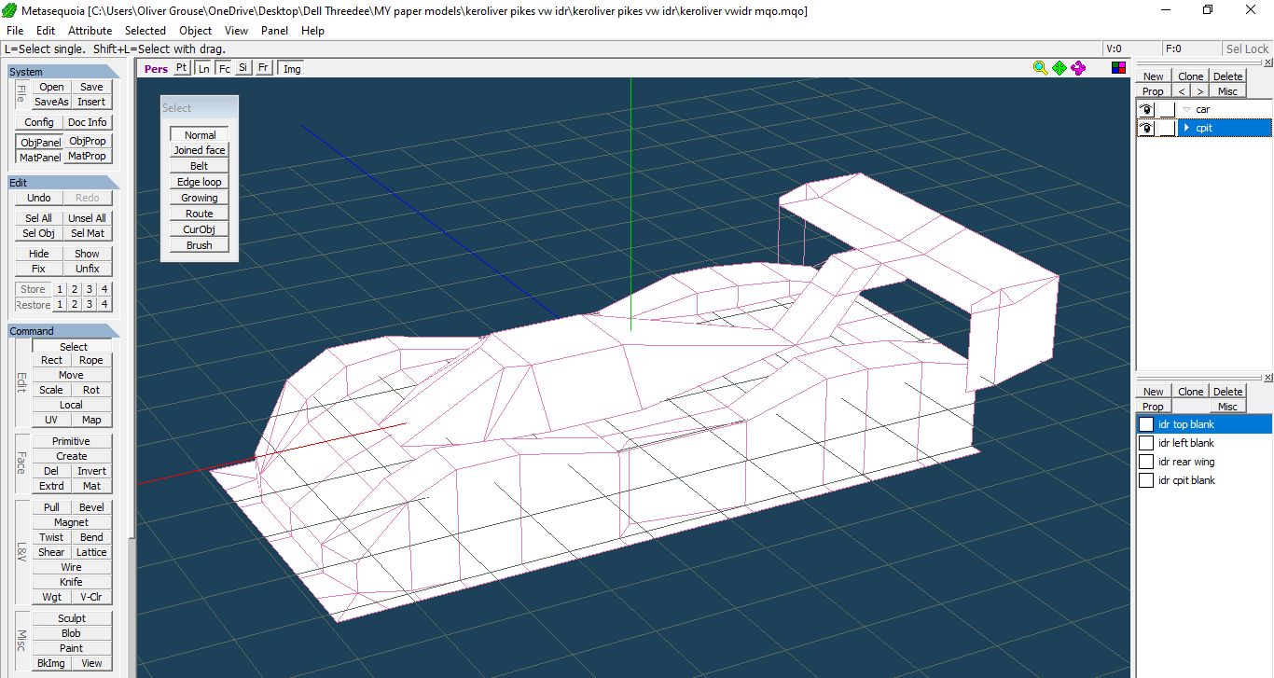Open the Pers view mode selector
Viewport: 1274px width, 678px height.
tap(156, 69)
